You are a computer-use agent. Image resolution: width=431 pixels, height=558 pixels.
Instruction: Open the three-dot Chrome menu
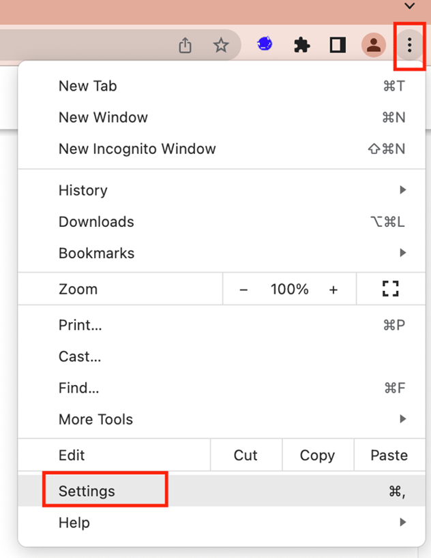[x=408, y=45]
